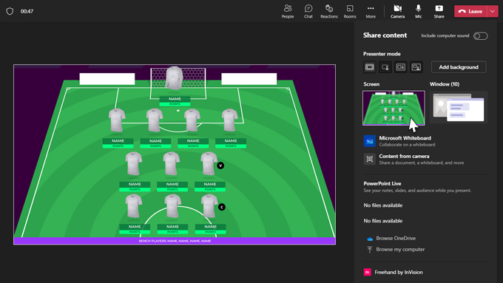Screen dimensions: 503x283
Task: Click the Microsoft Whiteboard icon
Action: pyautogui.click(x=370, y=141)
